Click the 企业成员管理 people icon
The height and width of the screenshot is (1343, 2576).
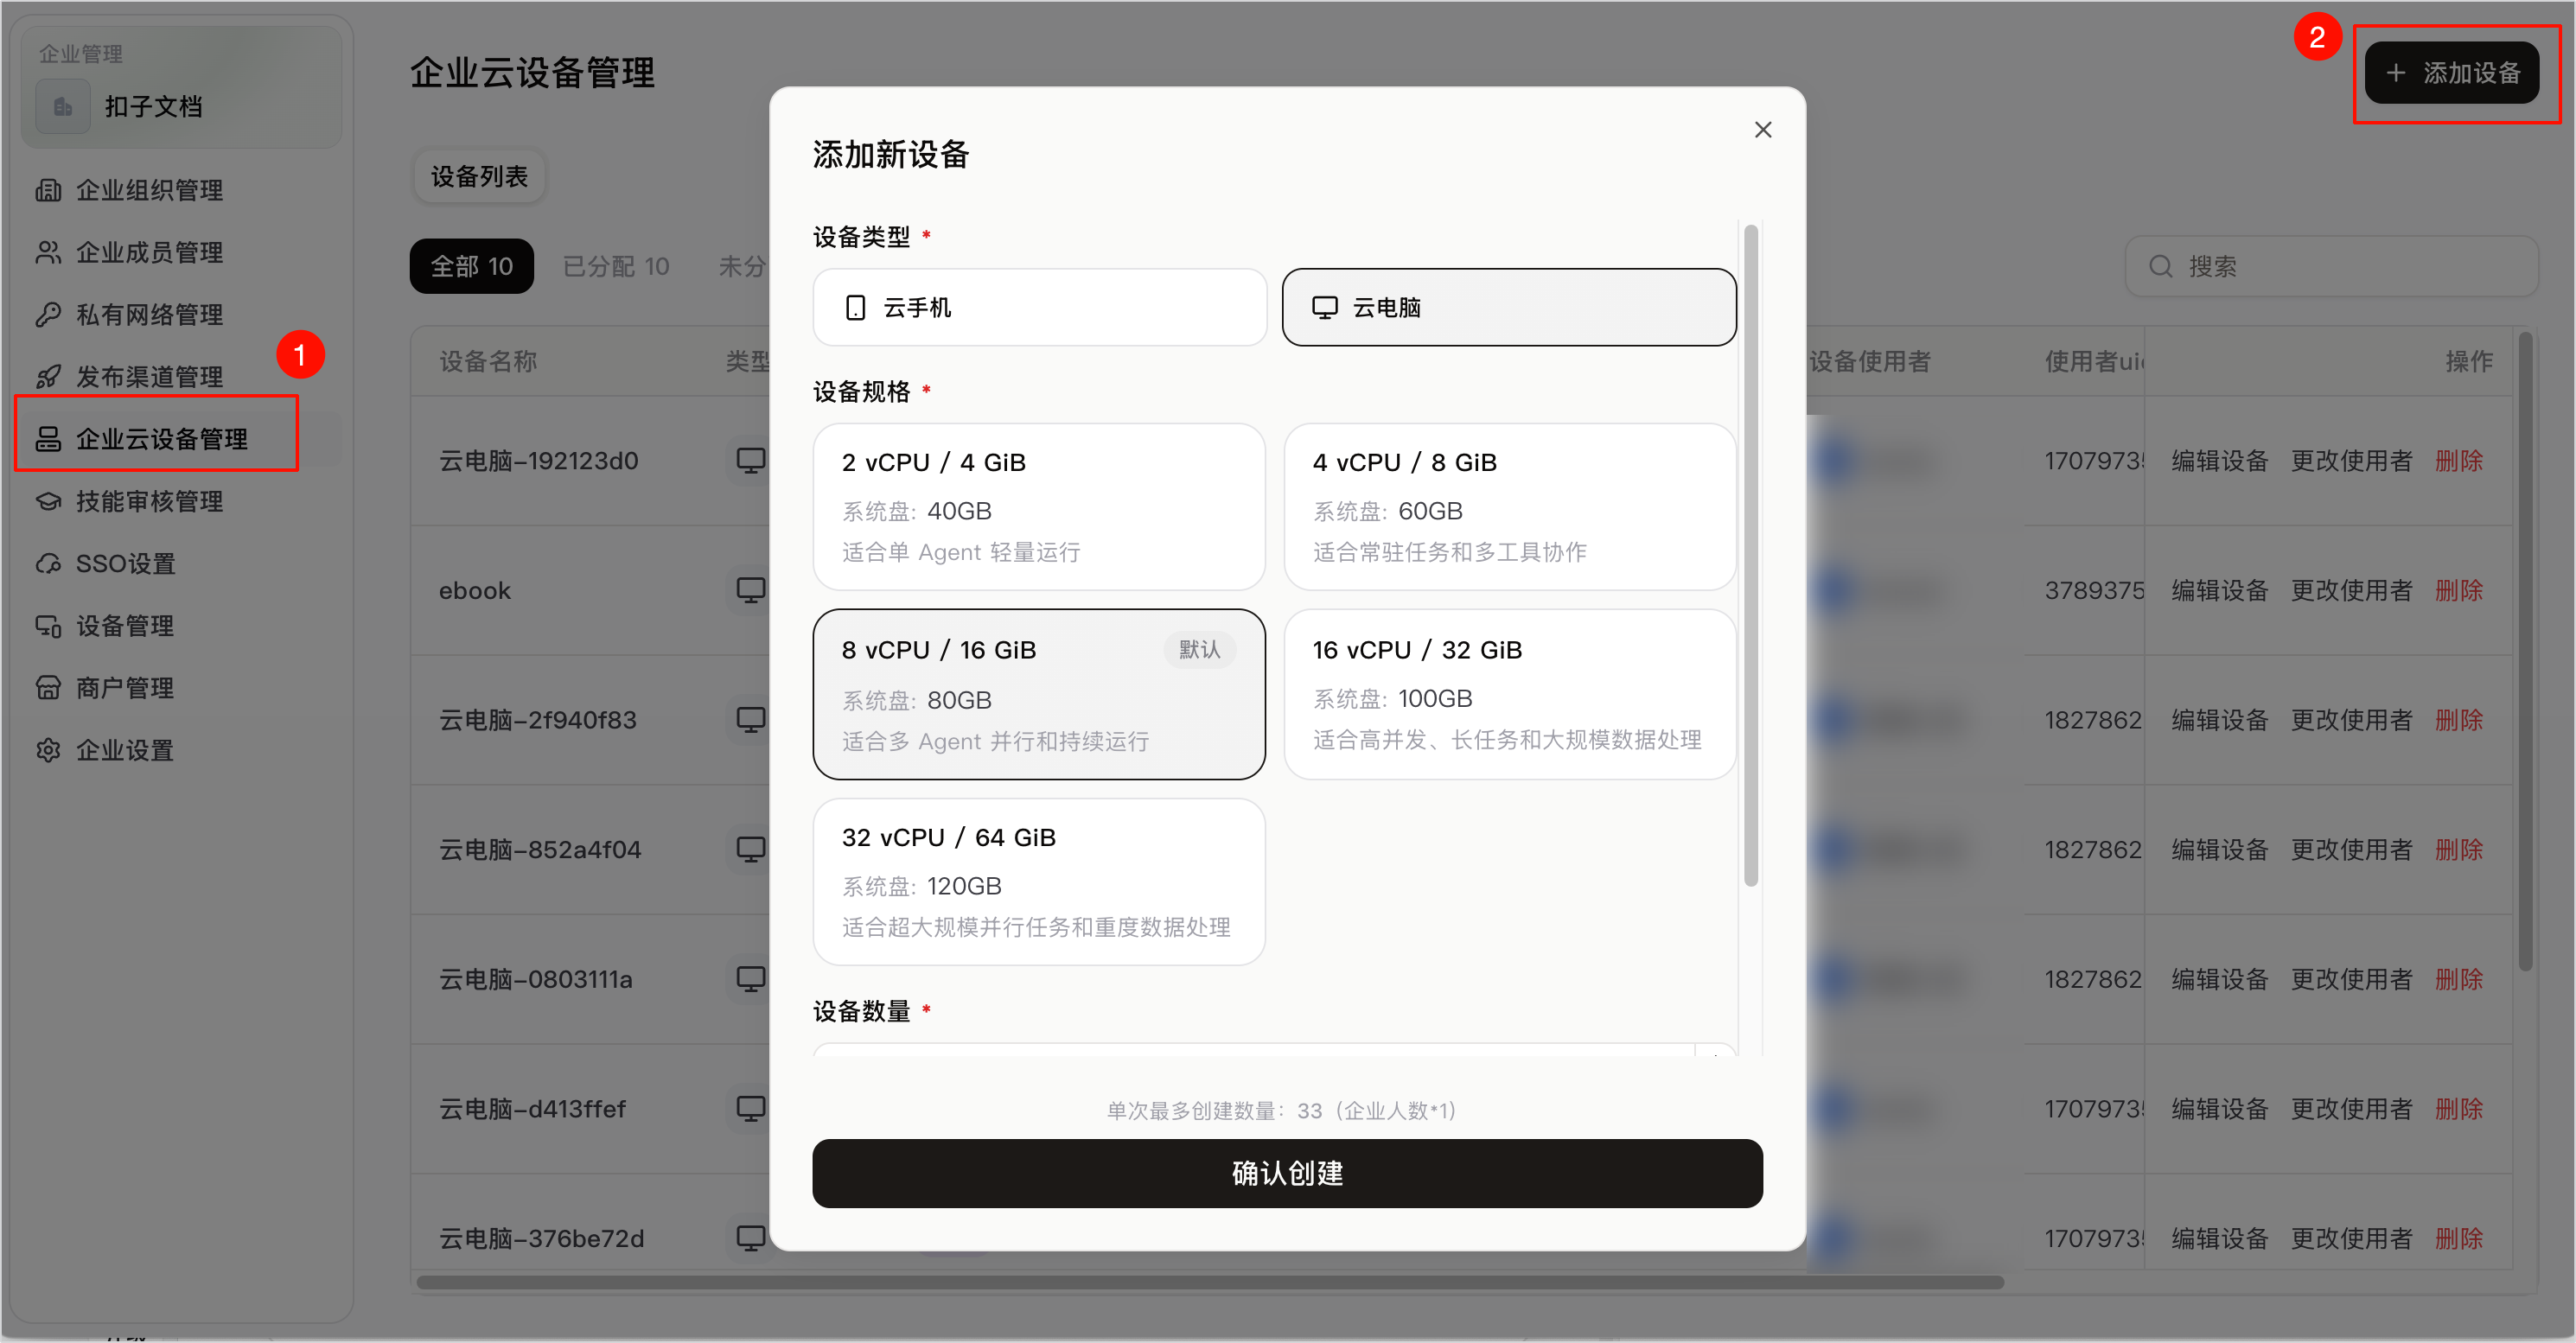[x=48, y=252]
